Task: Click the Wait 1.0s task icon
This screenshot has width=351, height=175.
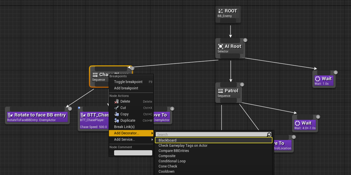Action: pos(318,79)
